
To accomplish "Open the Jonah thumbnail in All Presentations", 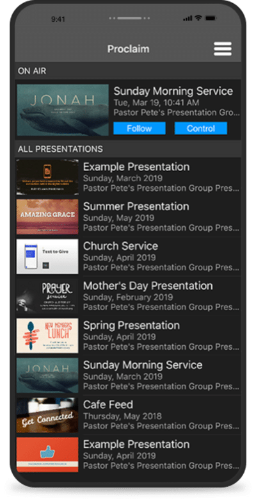I will coord(47,375).
